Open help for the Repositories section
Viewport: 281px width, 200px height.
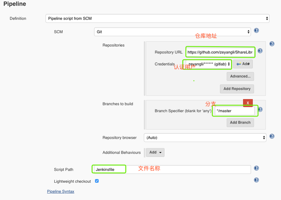(x=272, y=44)
